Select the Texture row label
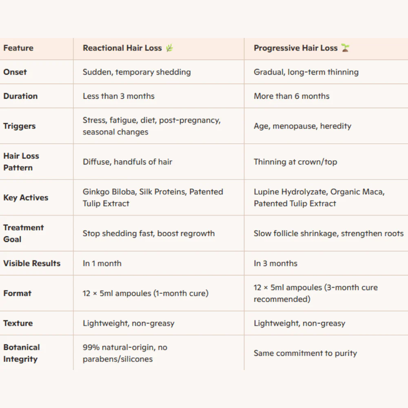The height and width of the screenshot is (408, 408). tap(18, 323)
